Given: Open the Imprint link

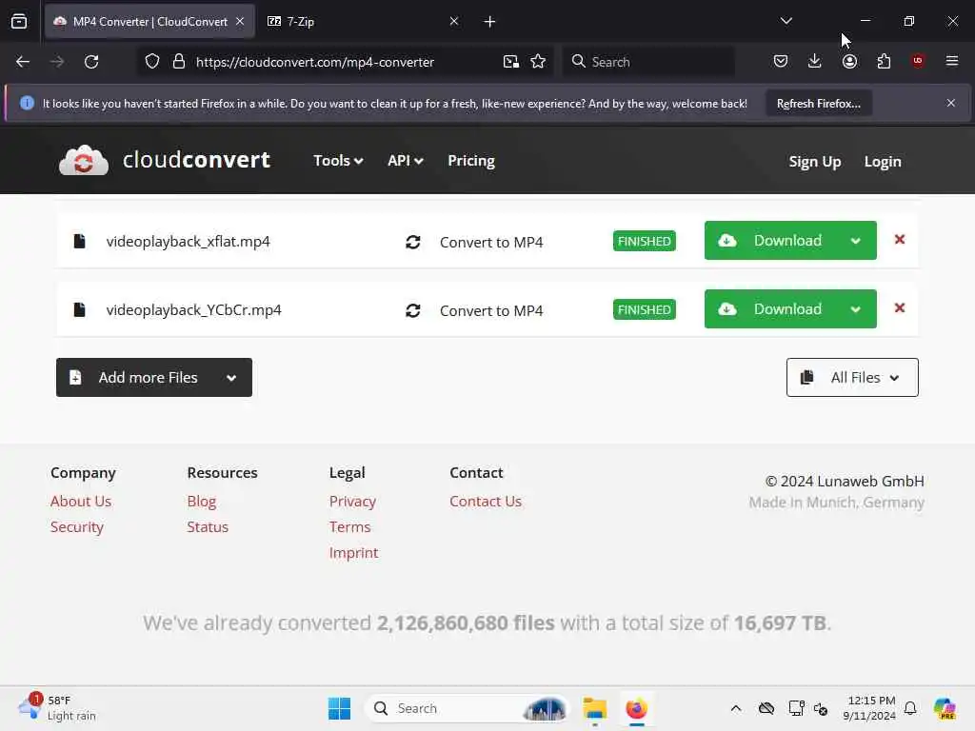Looking at the screenshot, I should pos(354,553).
